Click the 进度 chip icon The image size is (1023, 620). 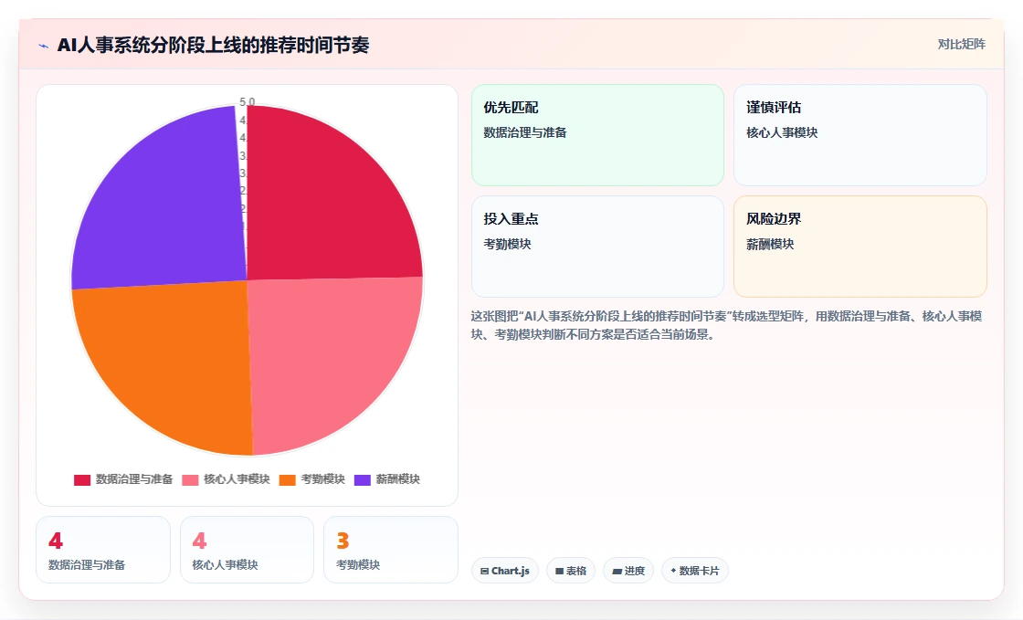pyautogui.click(x=617, y=571)
